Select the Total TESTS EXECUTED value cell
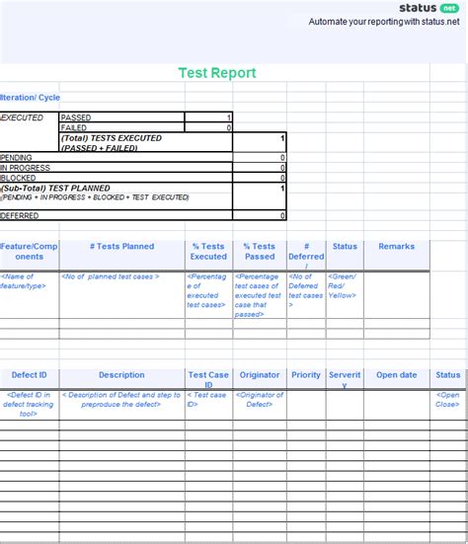 [x=260, y=142]
